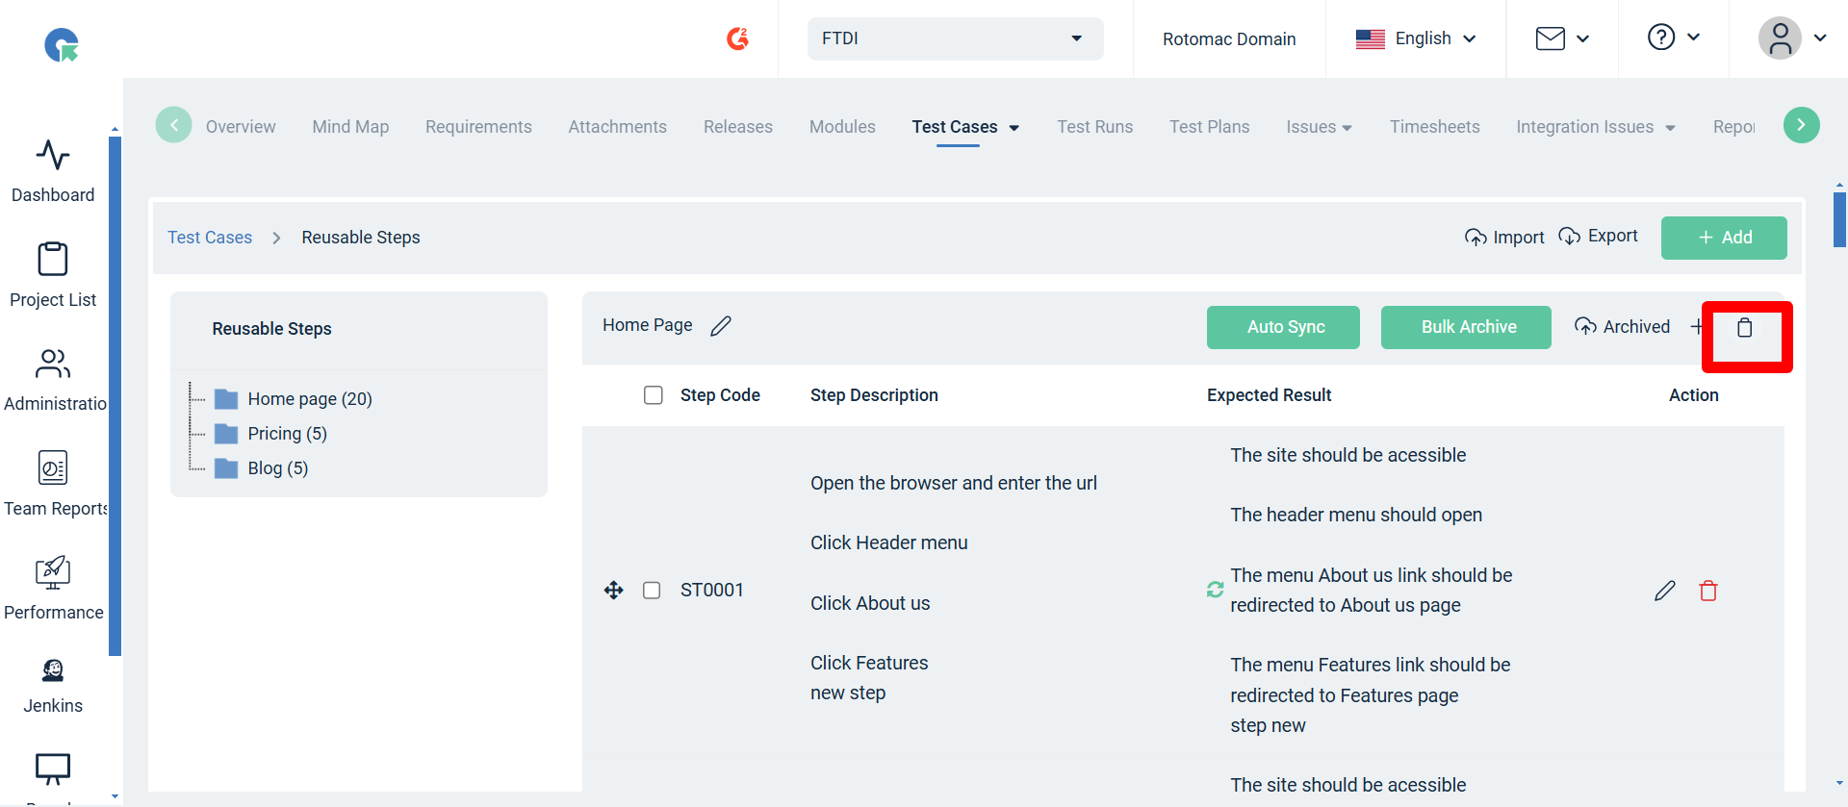Expand the Issues tab dropdown

1347,128
